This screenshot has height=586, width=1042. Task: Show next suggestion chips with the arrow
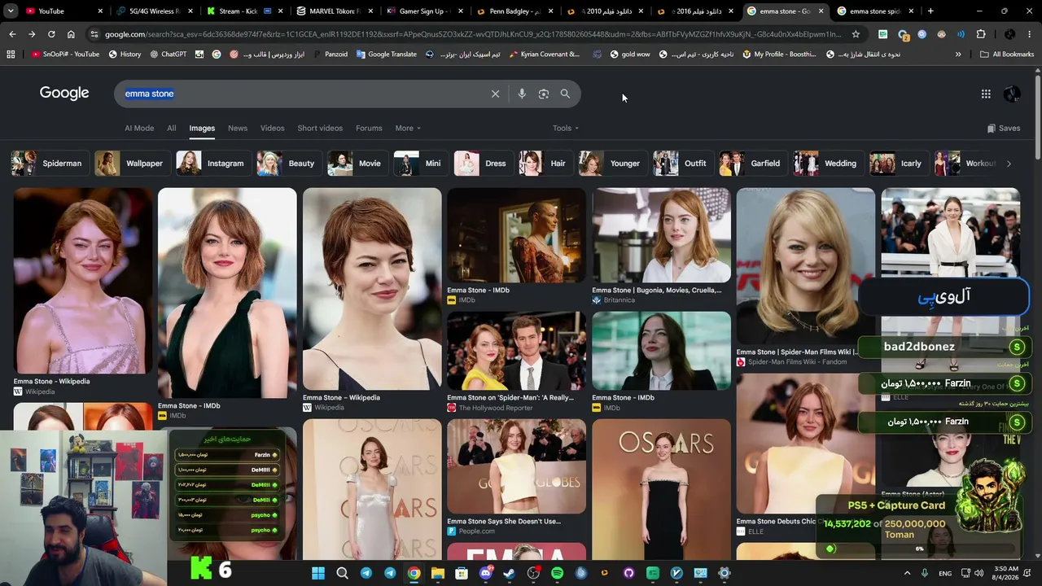[1009, 164]
